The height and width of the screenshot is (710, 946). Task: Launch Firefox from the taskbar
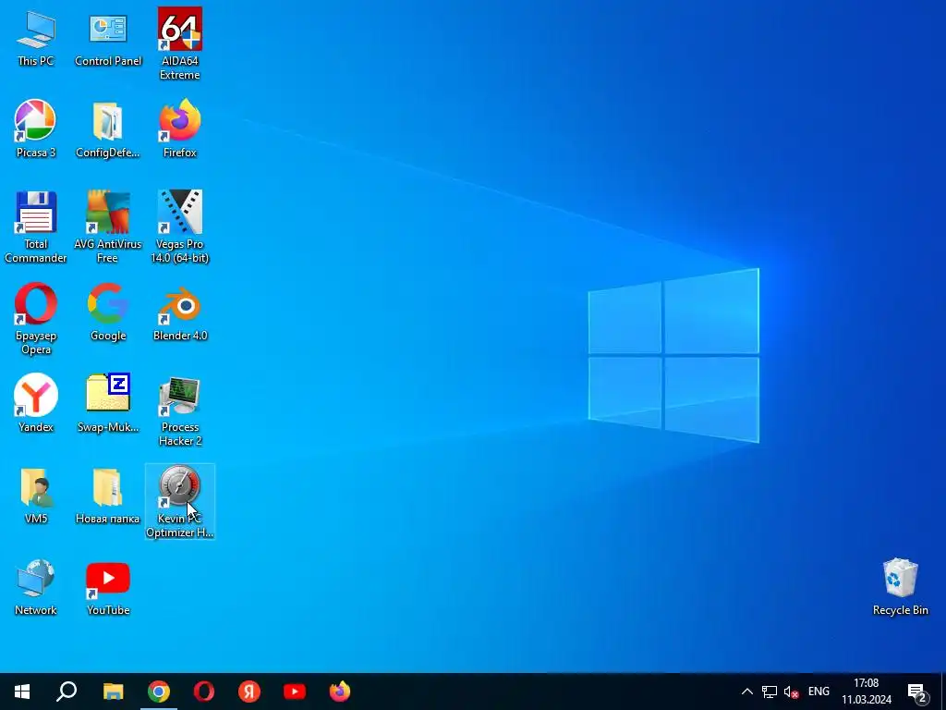click(x=340, y=692)
